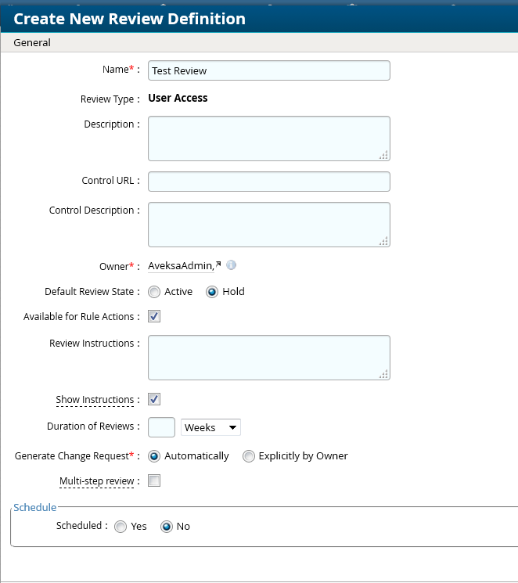Image resolution: width=518 pixels, height=583 pixels.
Task: Set Scheduled to Yes
Action: pyautogui.click(x=121, y=527)
